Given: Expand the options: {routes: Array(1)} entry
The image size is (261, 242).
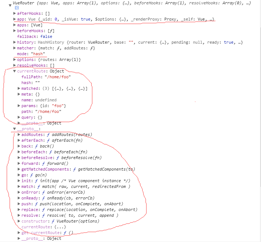Looking at the screenshot, I should point(14,60).
